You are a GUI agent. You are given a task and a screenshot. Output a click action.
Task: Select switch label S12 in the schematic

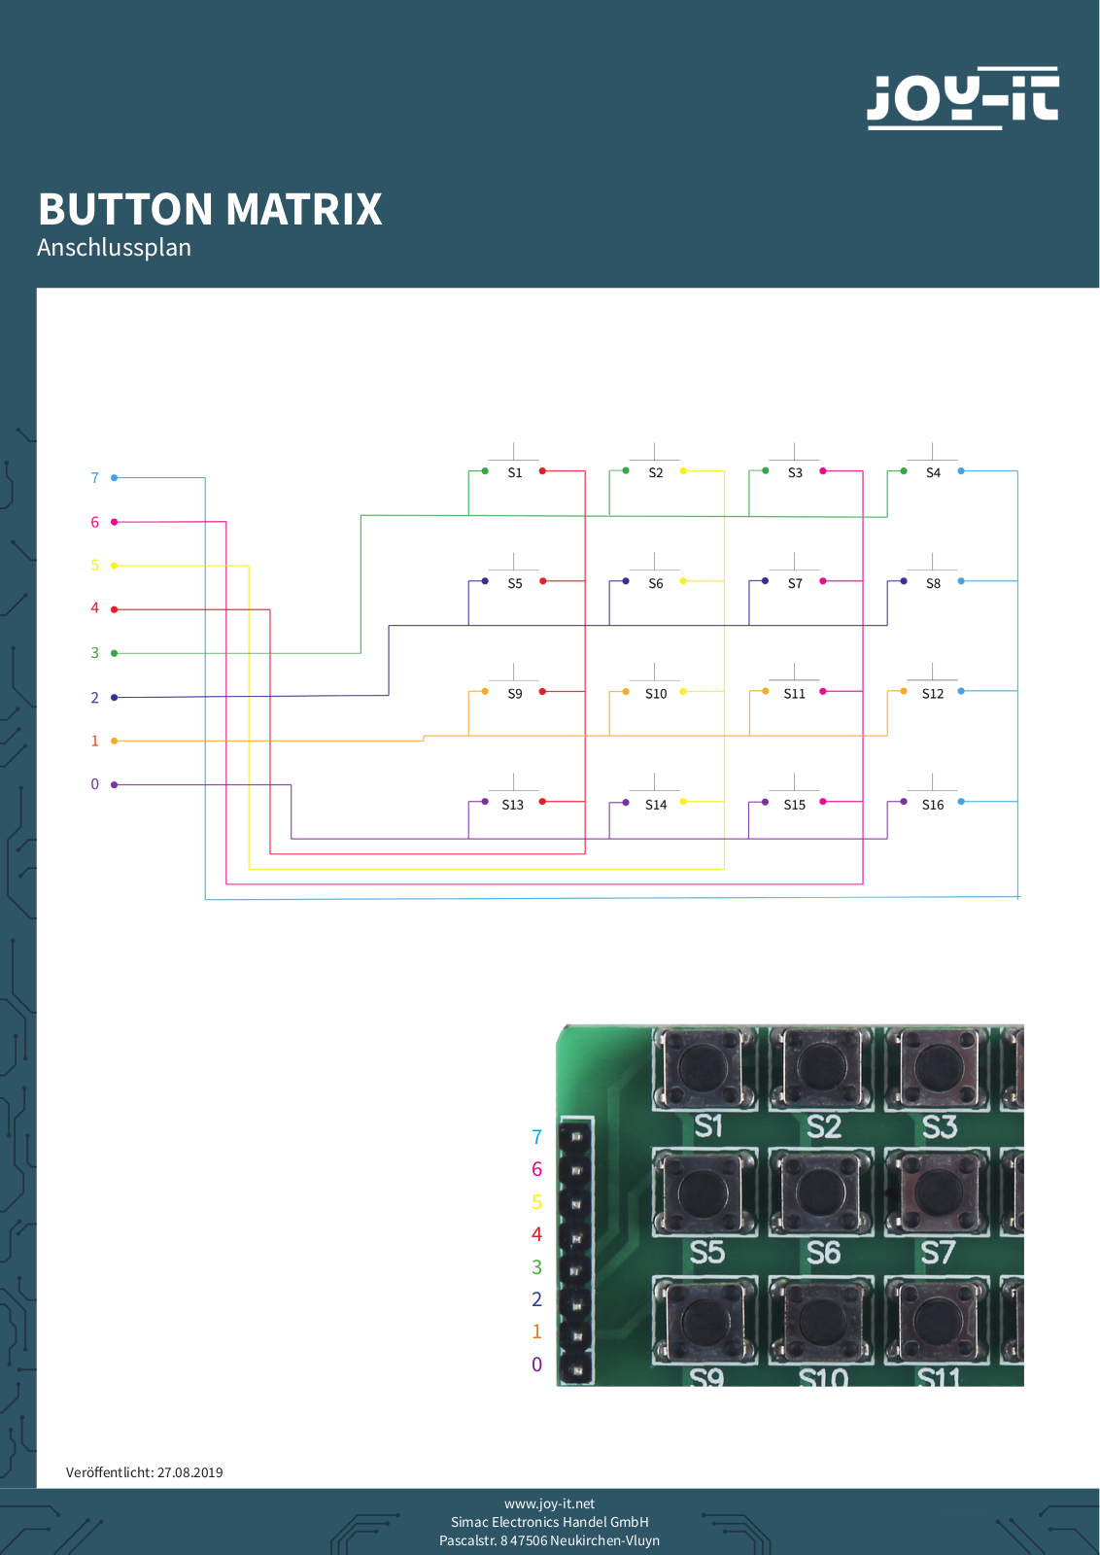[933, 694]
